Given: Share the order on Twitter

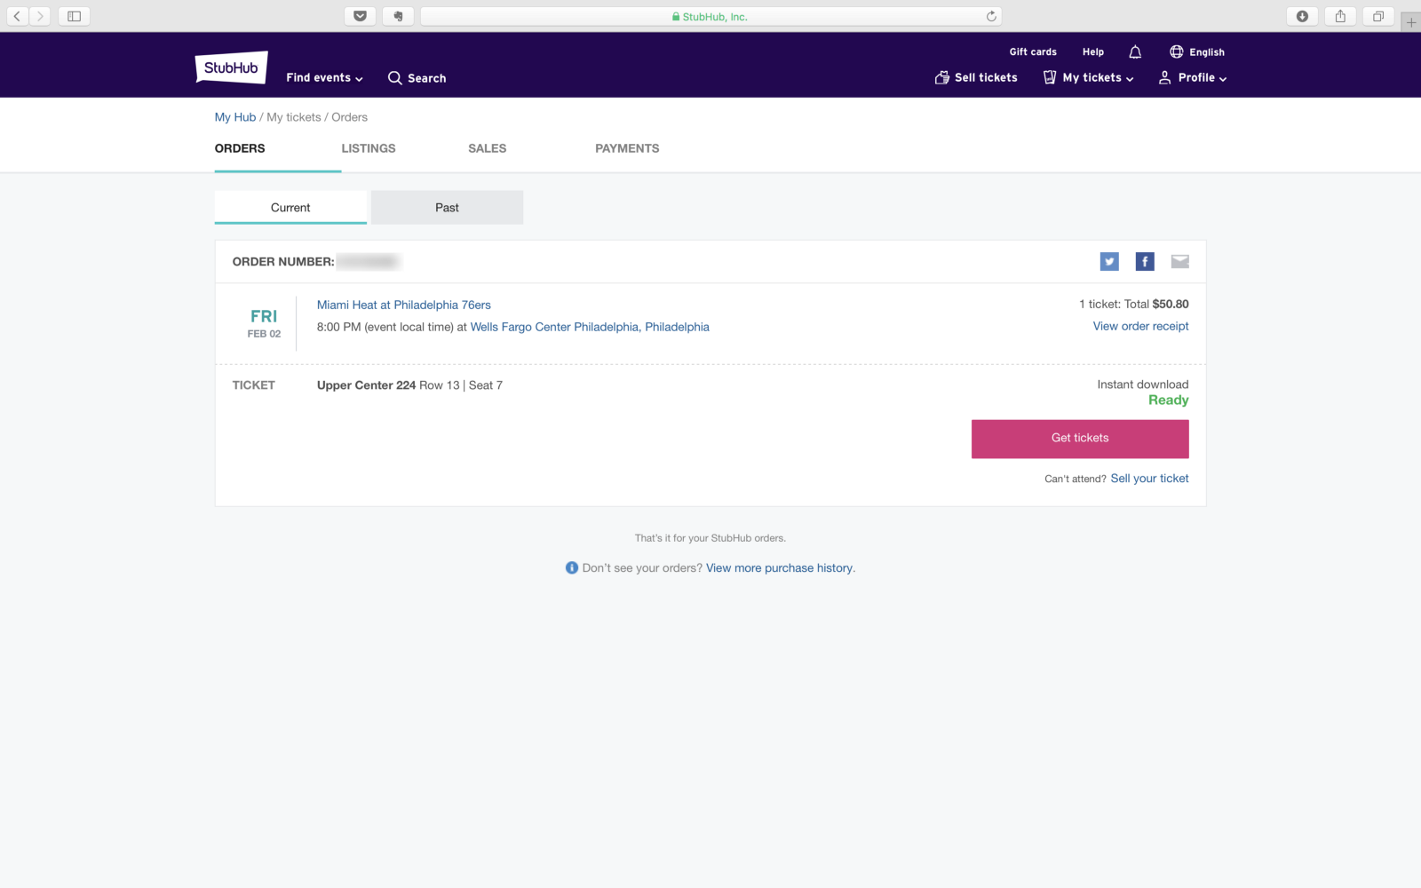Looking at the screenshot, I should [x=1109, y=261].
